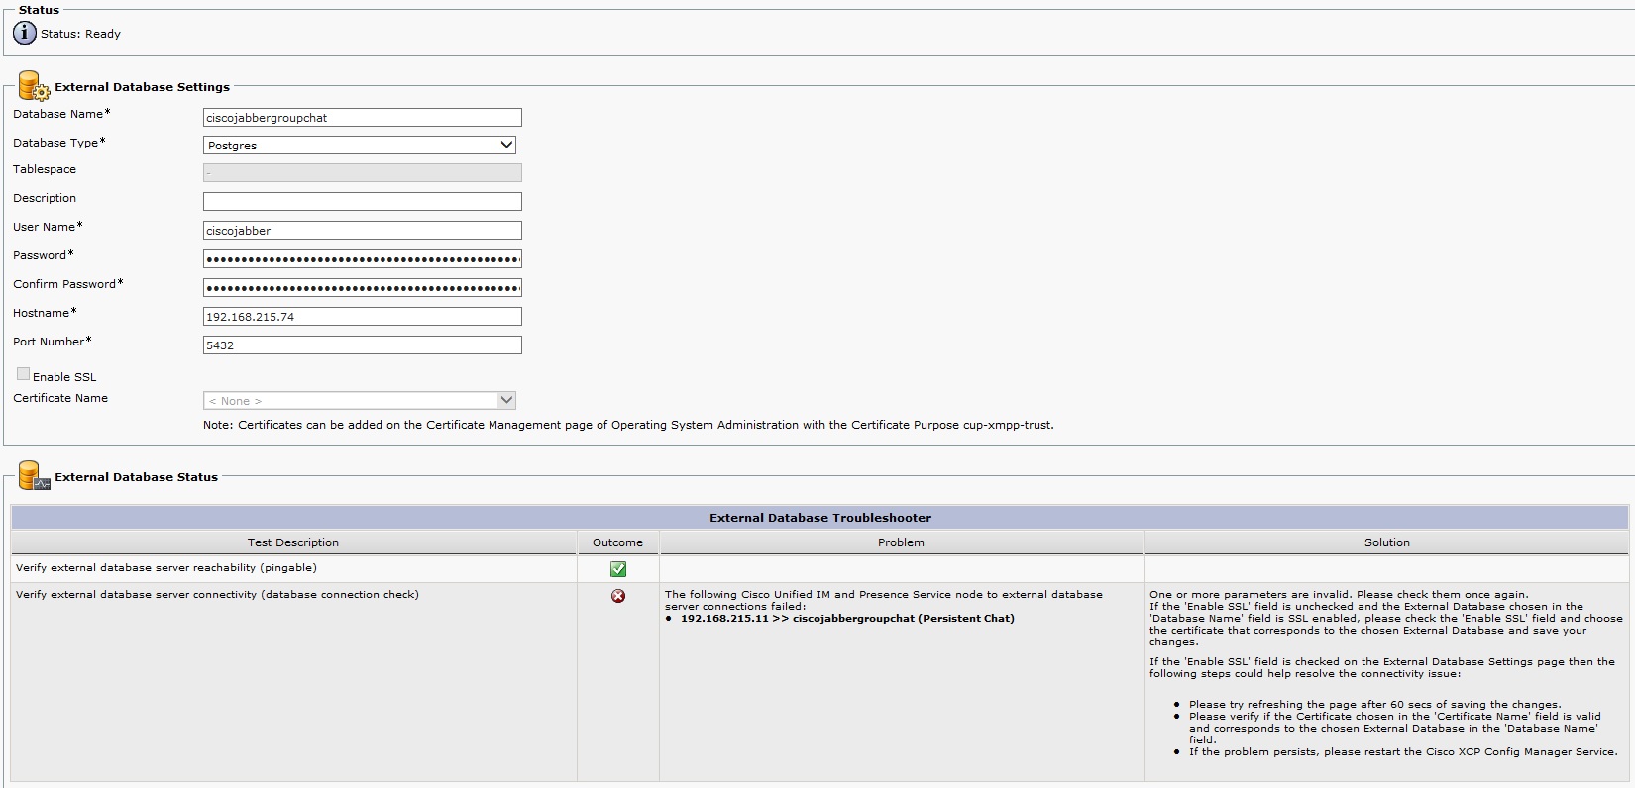1635x788 pixels.
Task: Click the red X connectivity outcome icon
Action: pyautogui.click(x=618, y=596)
